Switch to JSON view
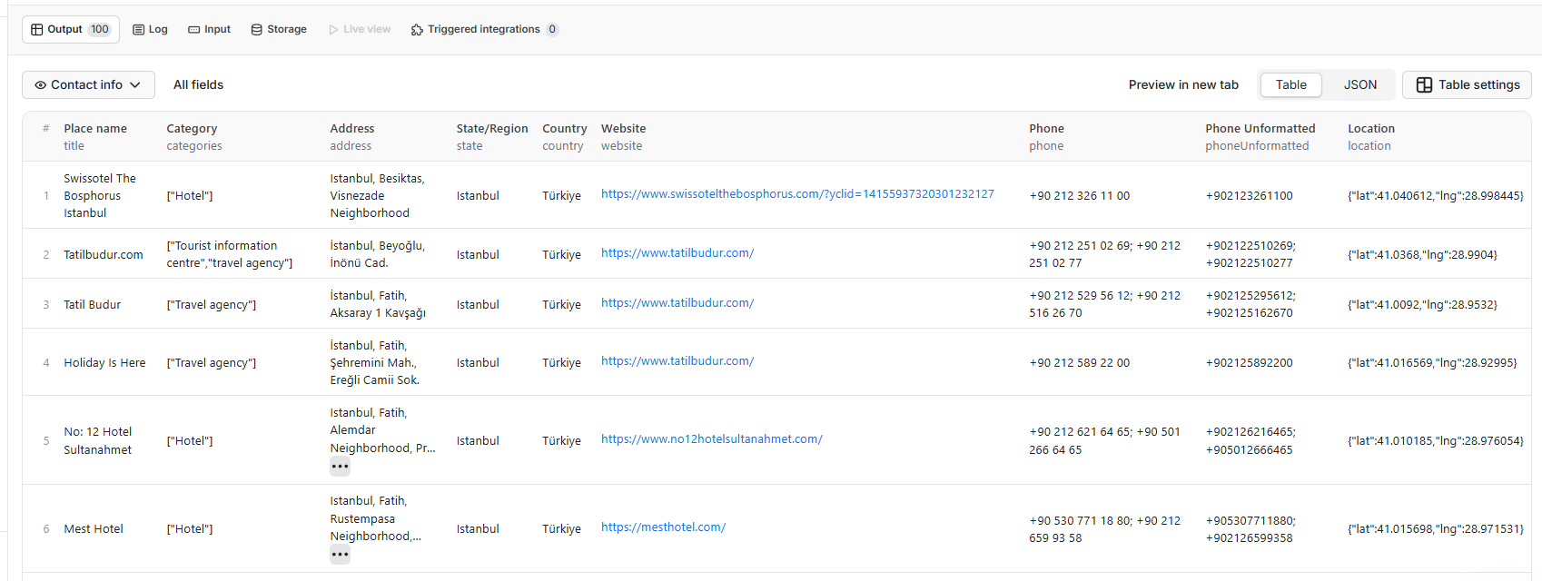The height and width of the screenshot is (581, 1542). tap(1360, 84)
